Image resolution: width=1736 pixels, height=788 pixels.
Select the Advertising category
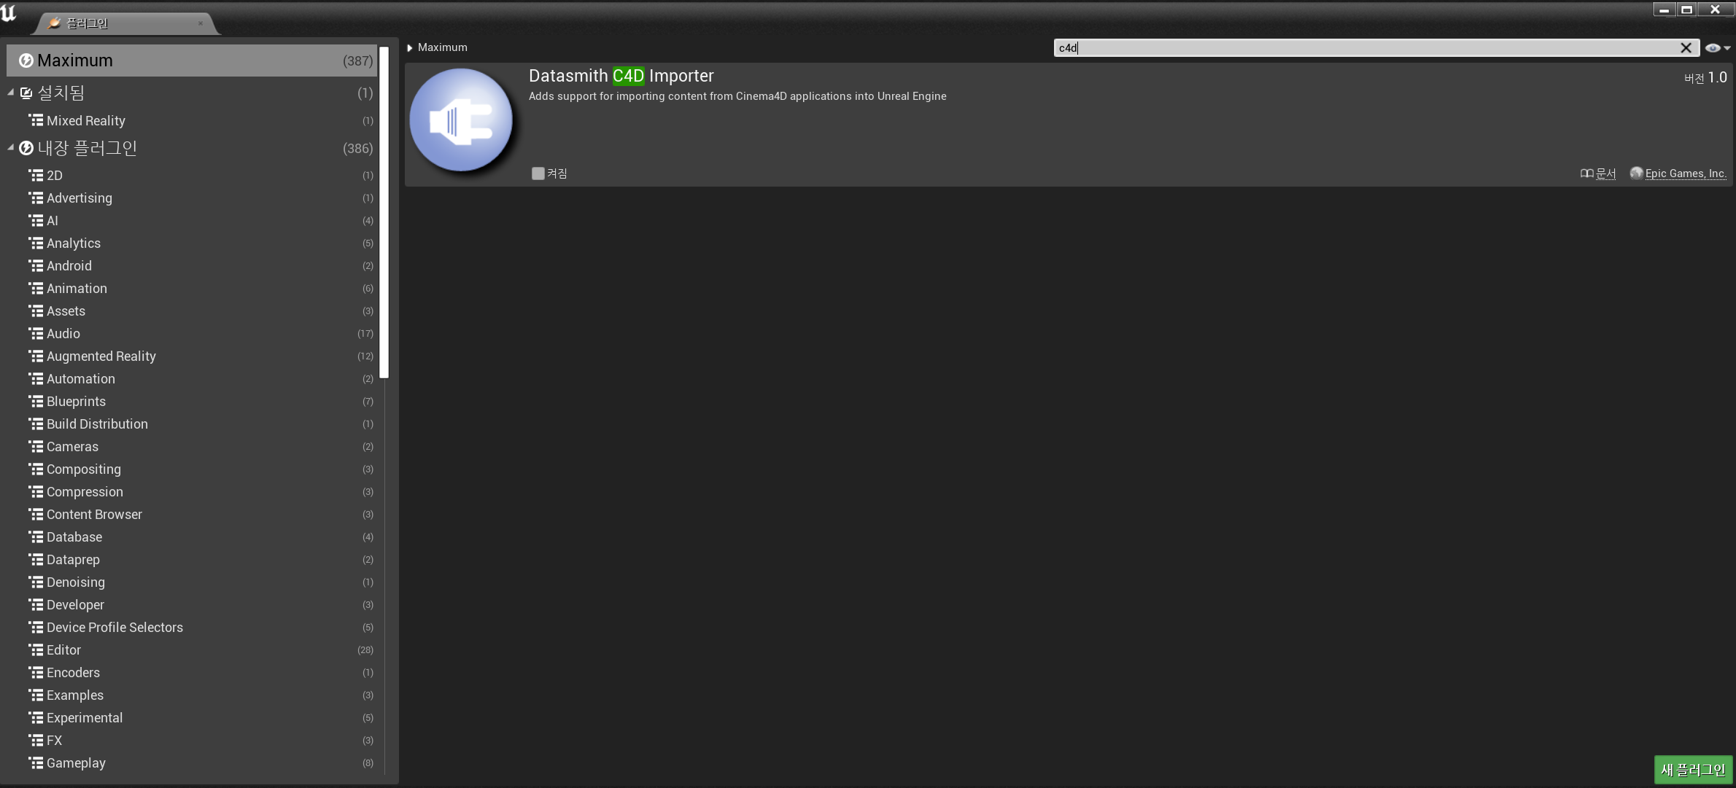[192, 198]
